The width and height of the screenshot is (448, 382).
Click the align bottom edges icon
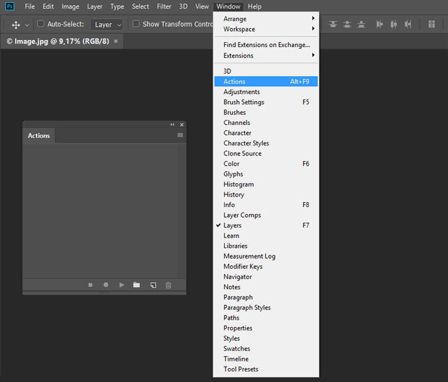pos(362,24)
